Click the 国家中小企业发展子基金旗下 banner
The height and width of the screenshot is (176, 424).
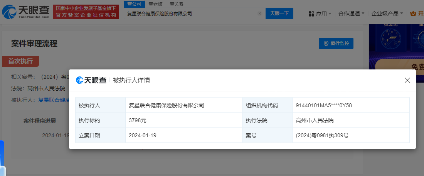pos(86,12)
